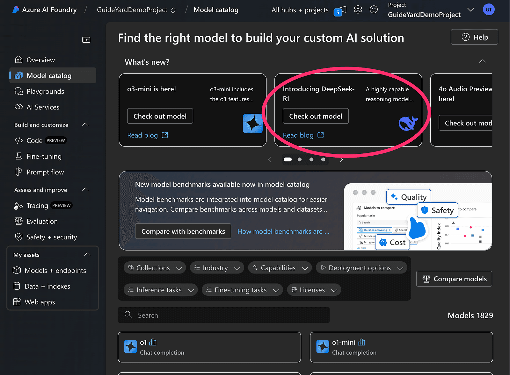The width and height of the screenshot is (510, 375).
Task: Go to previous What's new slide
Action: 270,159
